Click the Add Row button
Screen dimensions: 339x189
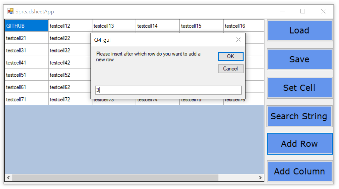coord(300,144)
